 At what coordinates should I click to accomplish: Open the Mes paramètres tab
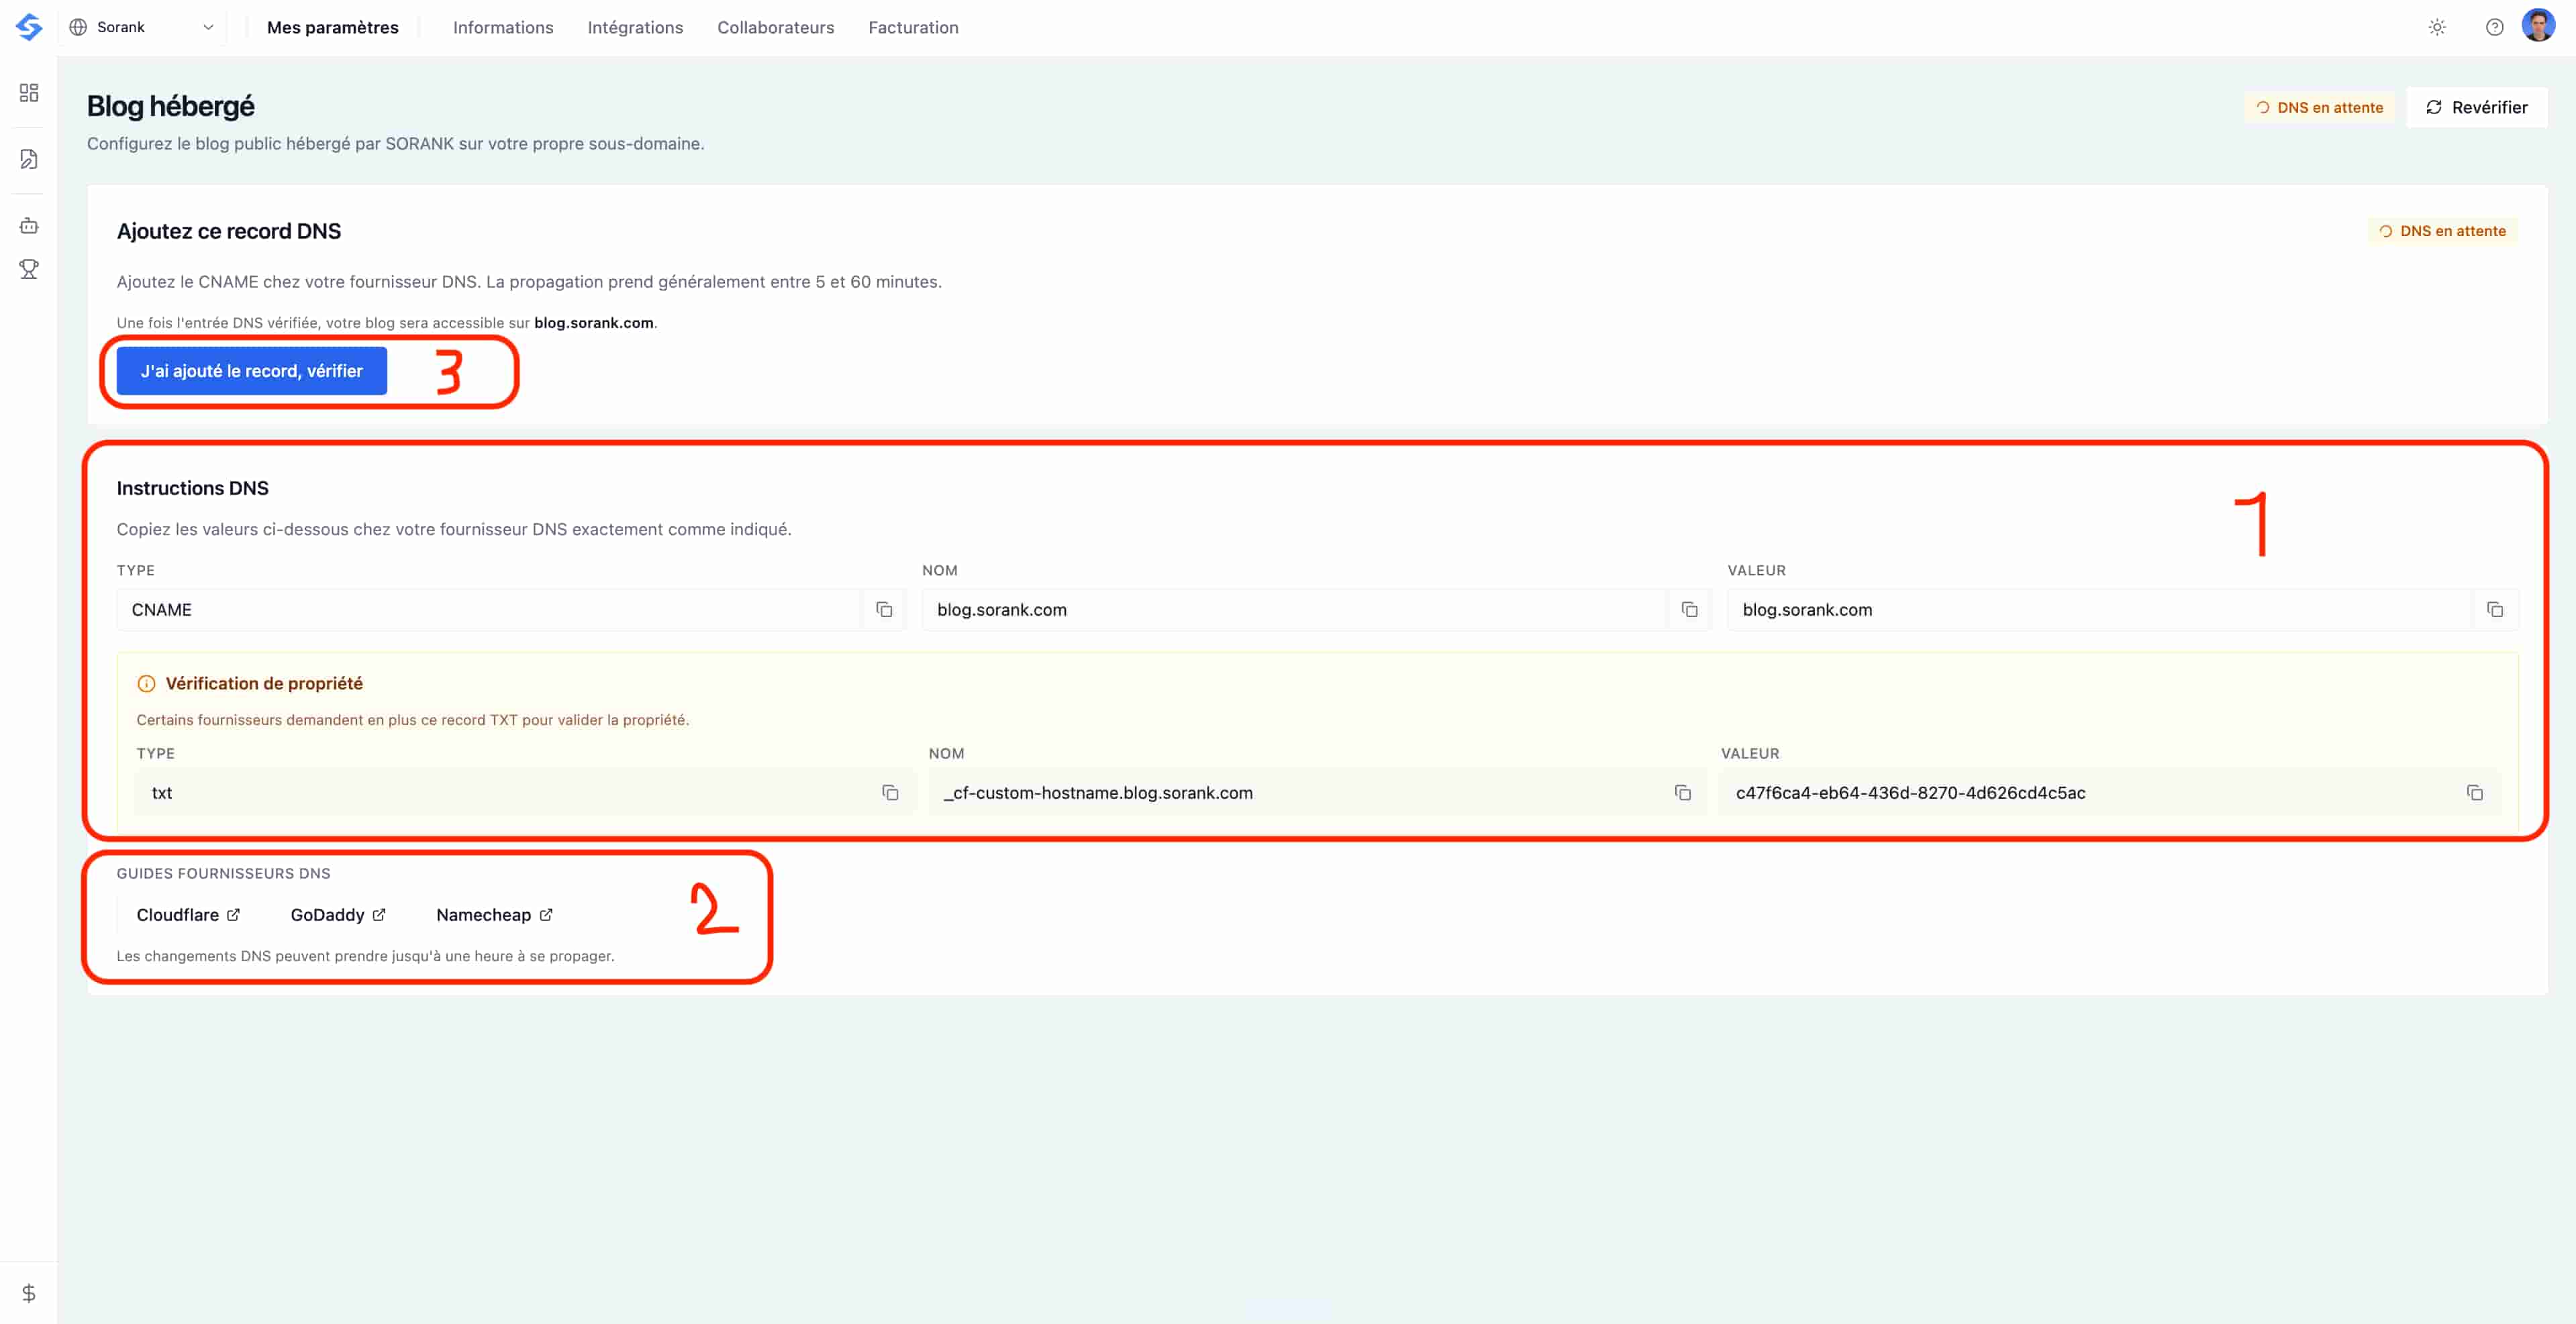[332, 27]
